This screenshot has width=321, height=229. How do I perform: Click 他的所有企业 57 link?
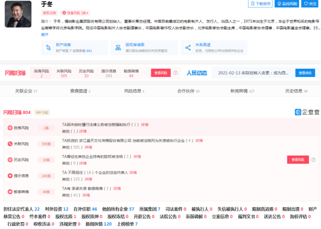tap(118, 209)
